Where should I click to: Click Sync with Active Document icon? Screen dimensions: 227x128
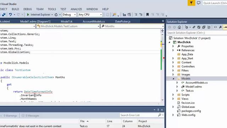(194, 27)
